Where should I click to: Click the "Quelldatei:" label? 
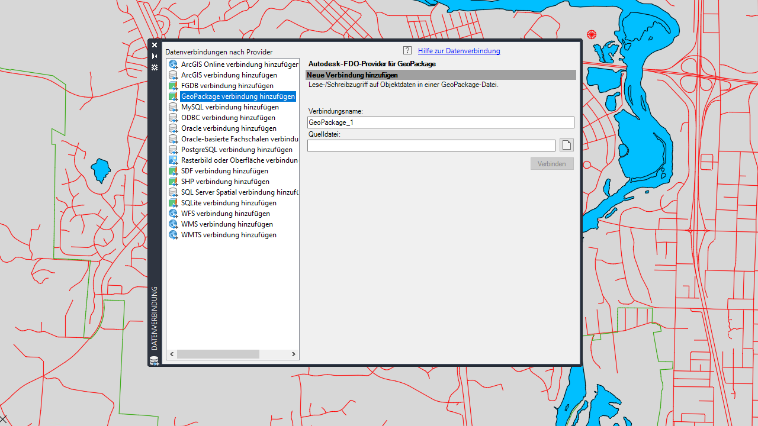(x=325, y=134)
